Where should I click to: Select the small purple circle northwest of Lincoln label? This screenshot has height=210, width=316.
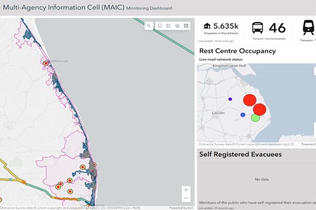[x=230, y=99]
